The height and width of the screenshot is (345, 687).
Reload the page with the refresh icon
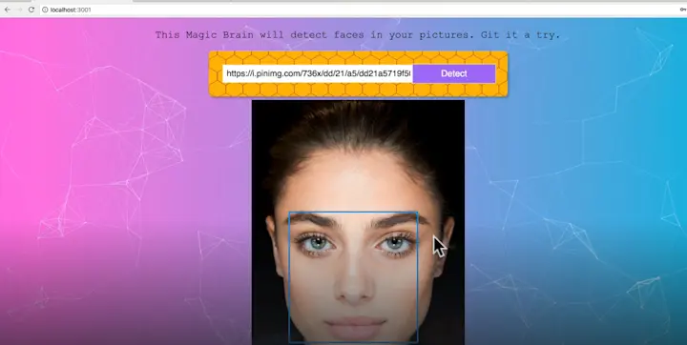31,10
